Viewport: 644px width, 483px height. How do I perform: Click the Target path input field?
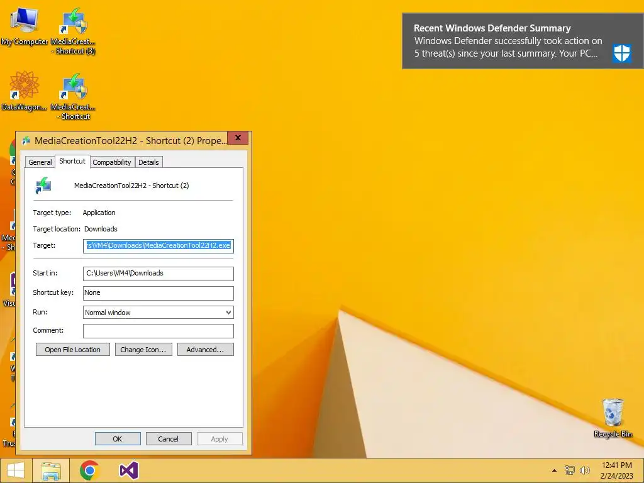(x=158, y=246)
